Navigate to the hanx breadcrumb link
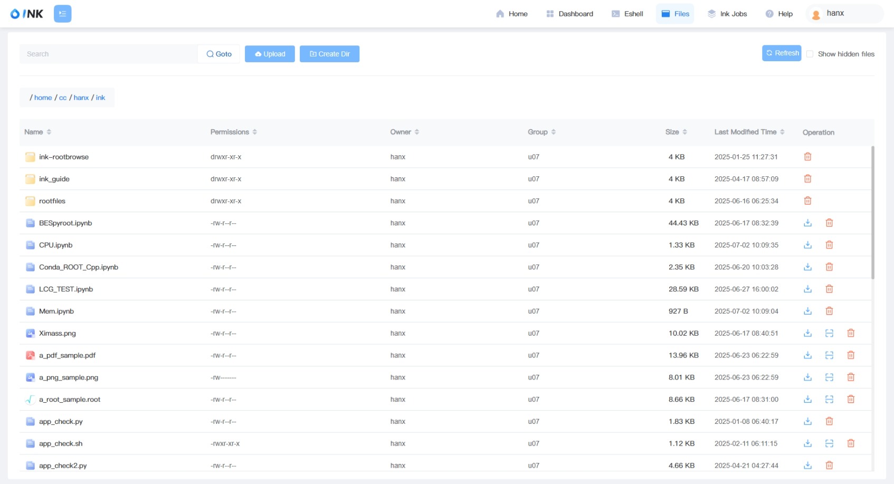 (81, 98)
